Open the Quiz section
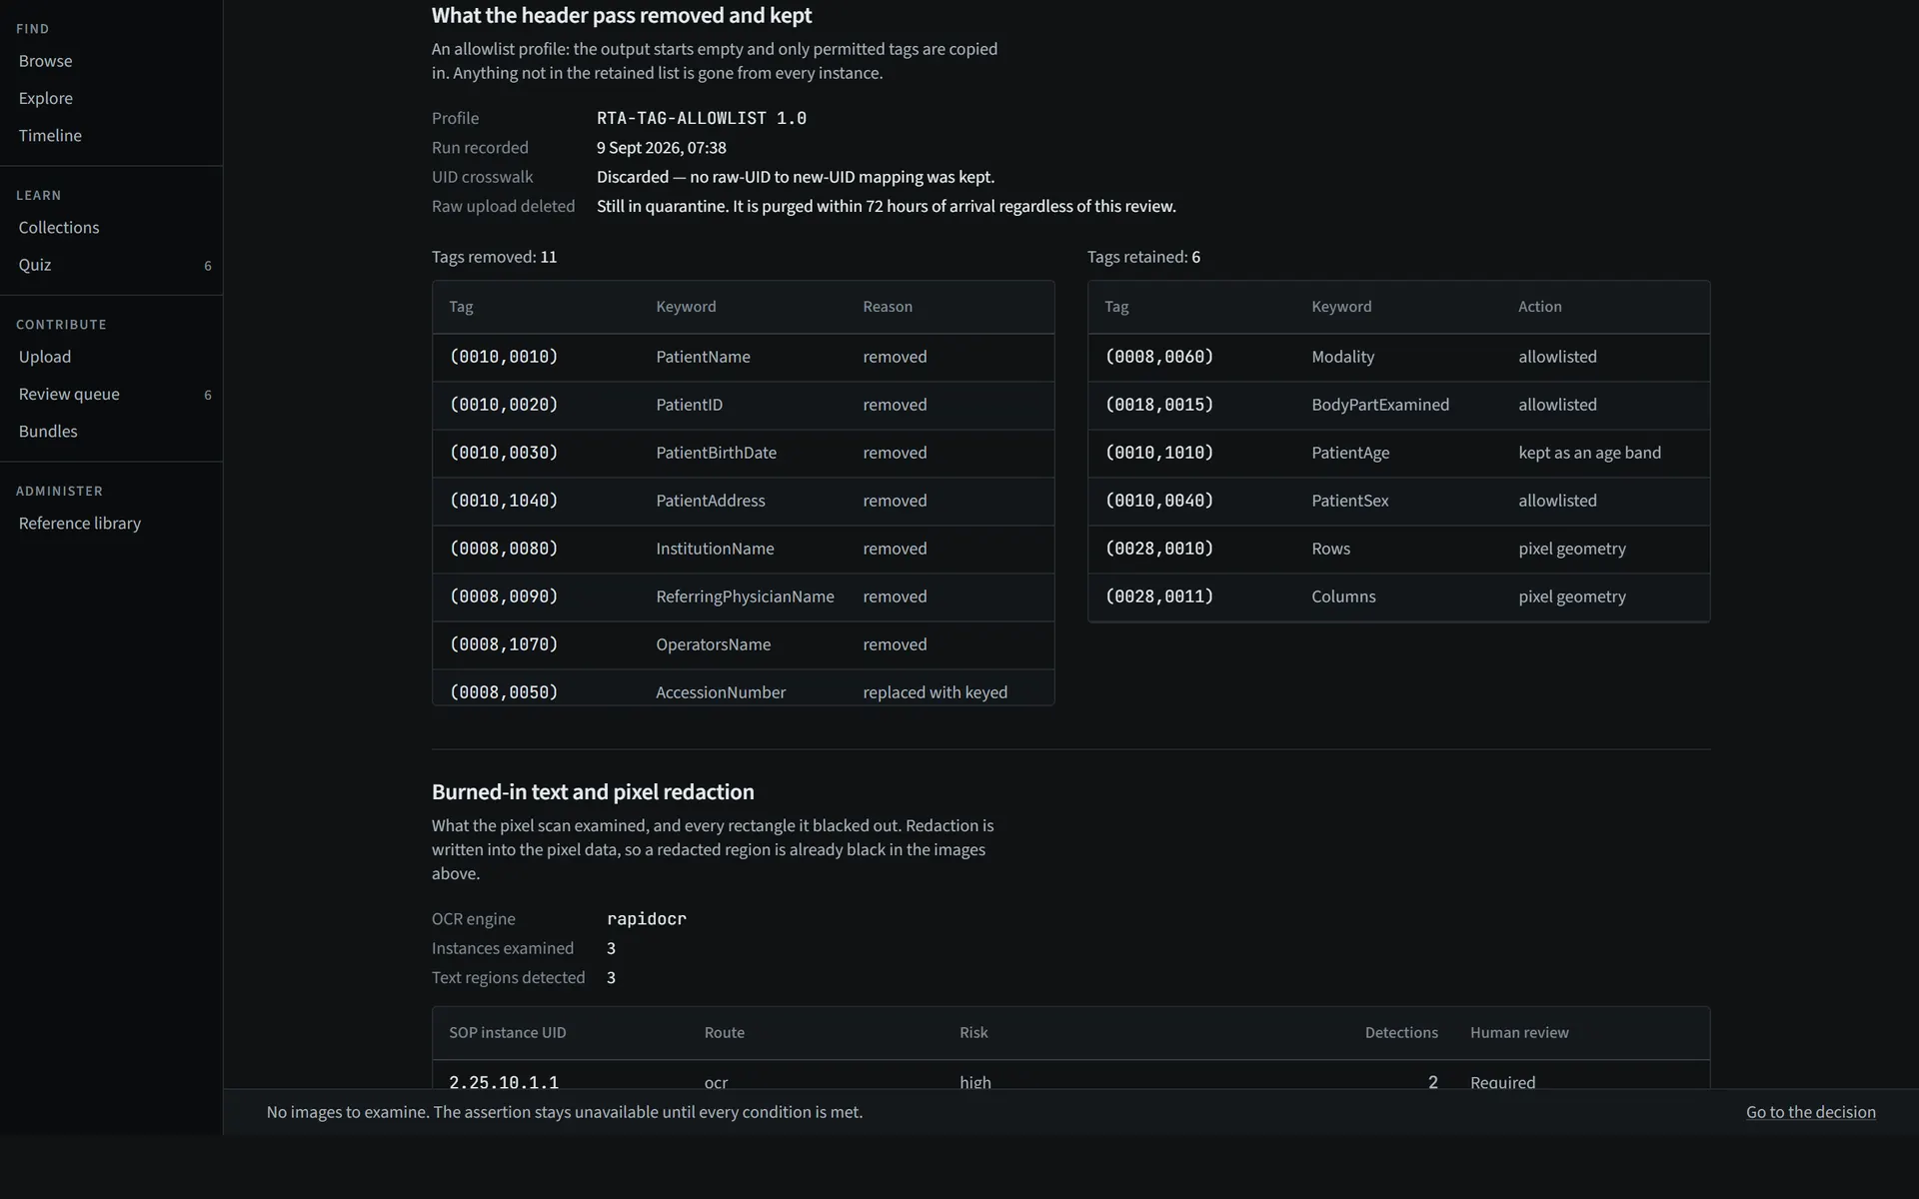The width and height of the screenshot is (1919, 1199). point(35,265)
